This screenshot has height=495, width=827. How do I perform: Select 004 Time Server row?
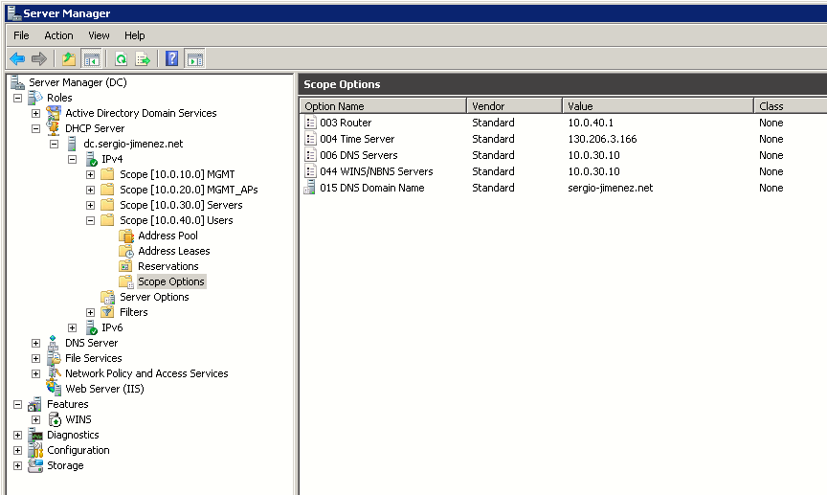coord(563,139)
